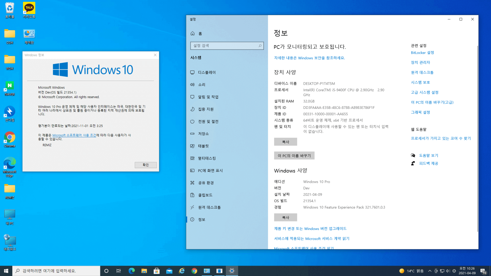Viewport: 491px width, 276px height.
Task: Open Microsoft Store from the taskbar
Action: (157, 271)
